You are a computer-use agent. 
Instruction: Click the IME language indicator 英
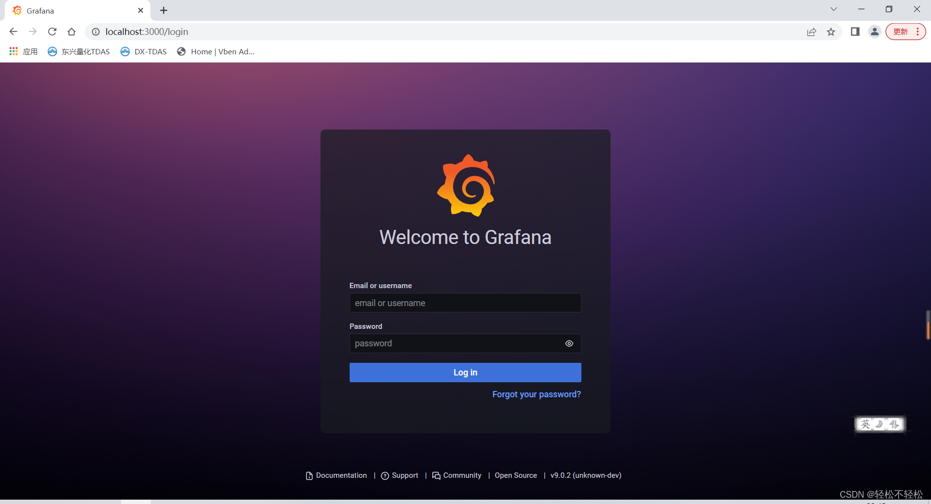(866, 424)
